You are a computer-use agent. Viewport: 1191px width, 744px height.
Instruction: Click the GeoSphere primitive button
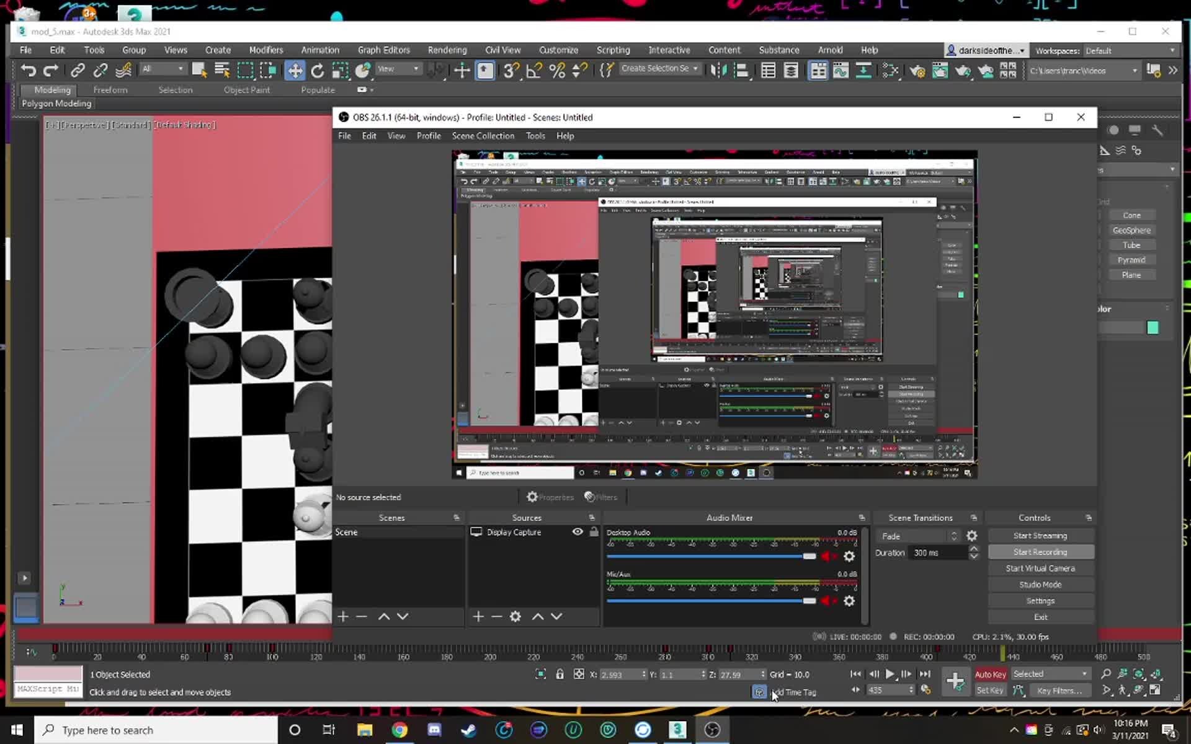point(1131,230)
